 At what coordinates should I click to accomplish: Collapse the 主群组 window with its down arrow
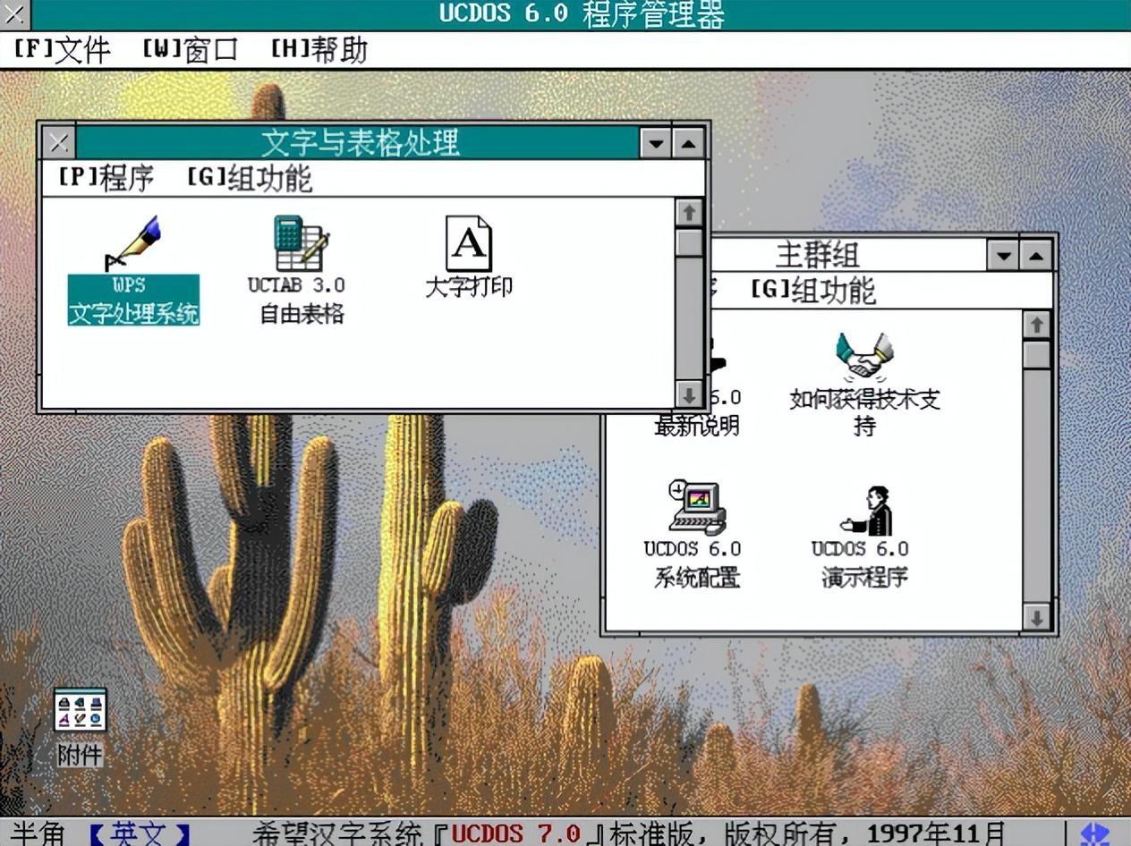point(1002,255)
